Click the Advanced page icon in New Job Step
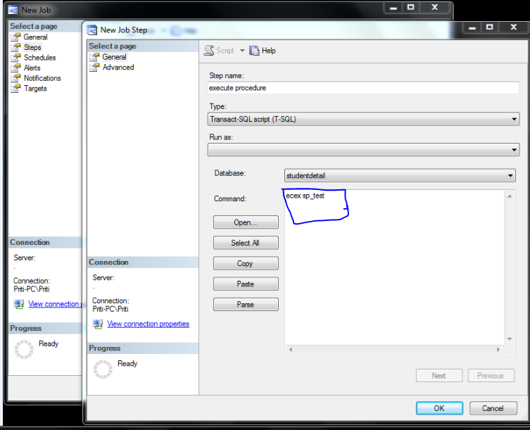530x430 pixels. [94, 68]
